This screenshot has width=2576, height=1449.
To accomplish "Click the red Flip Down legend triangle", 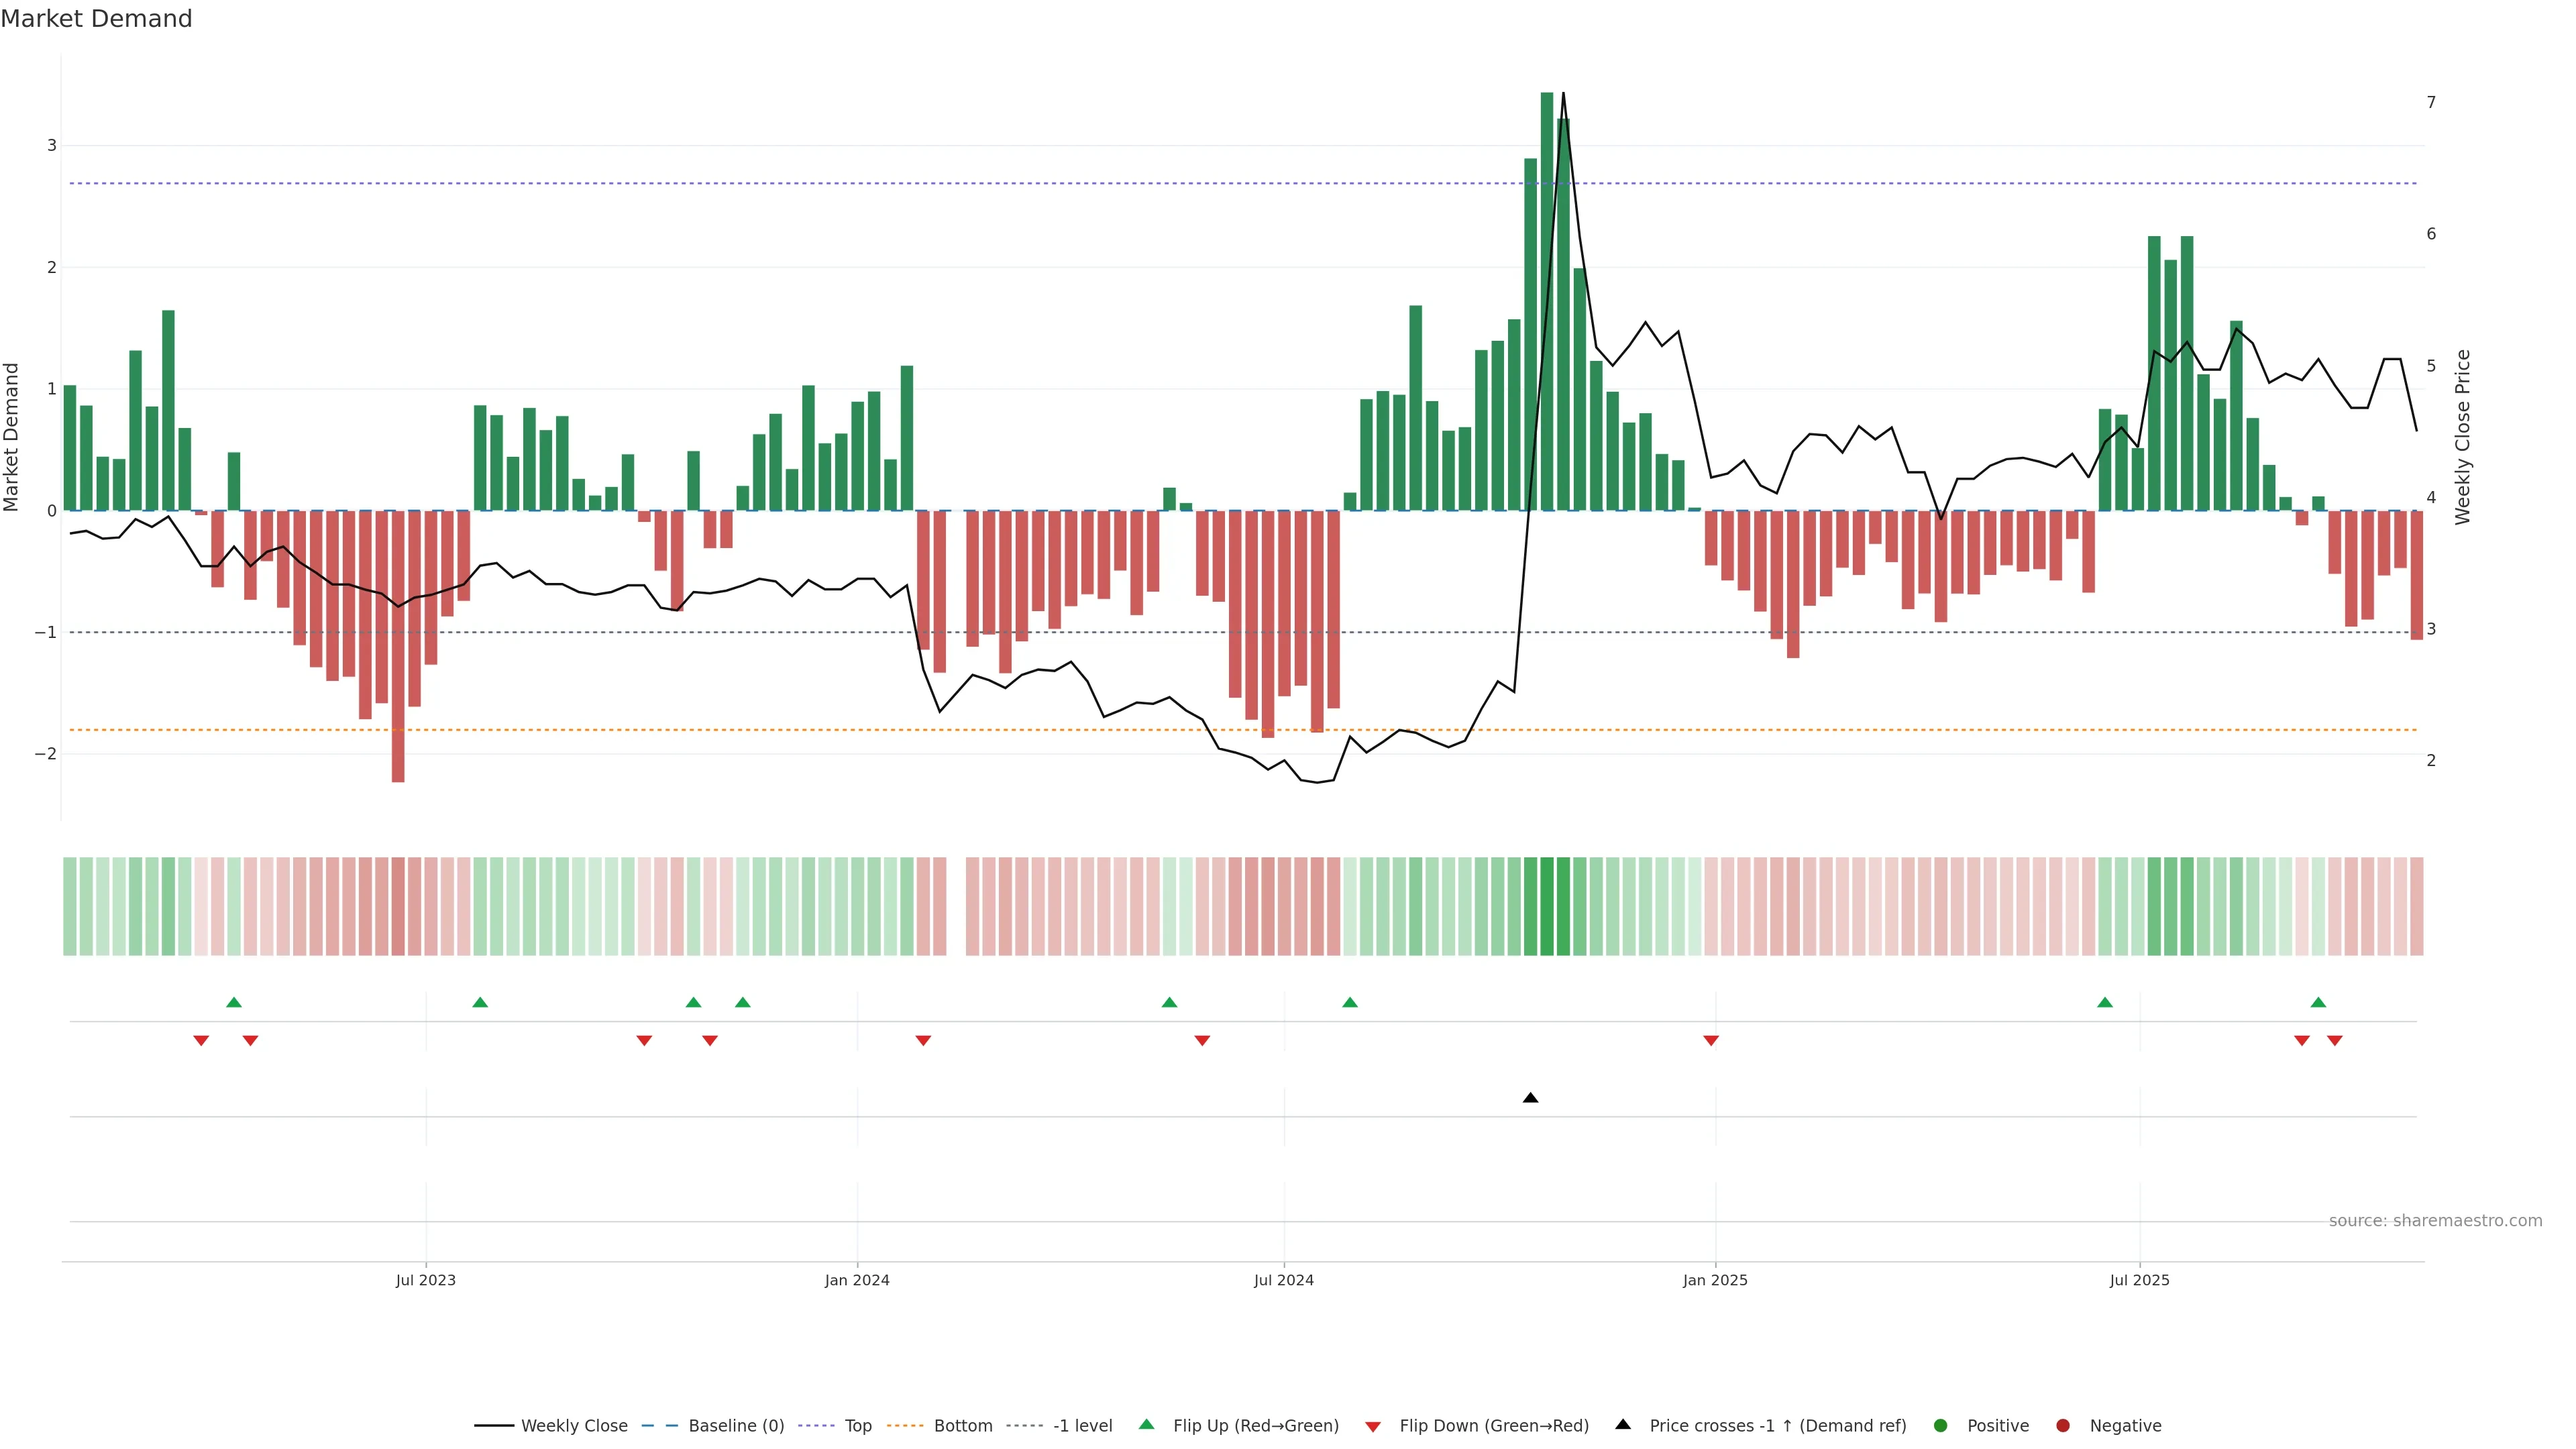I will tap(1373, 1427).
